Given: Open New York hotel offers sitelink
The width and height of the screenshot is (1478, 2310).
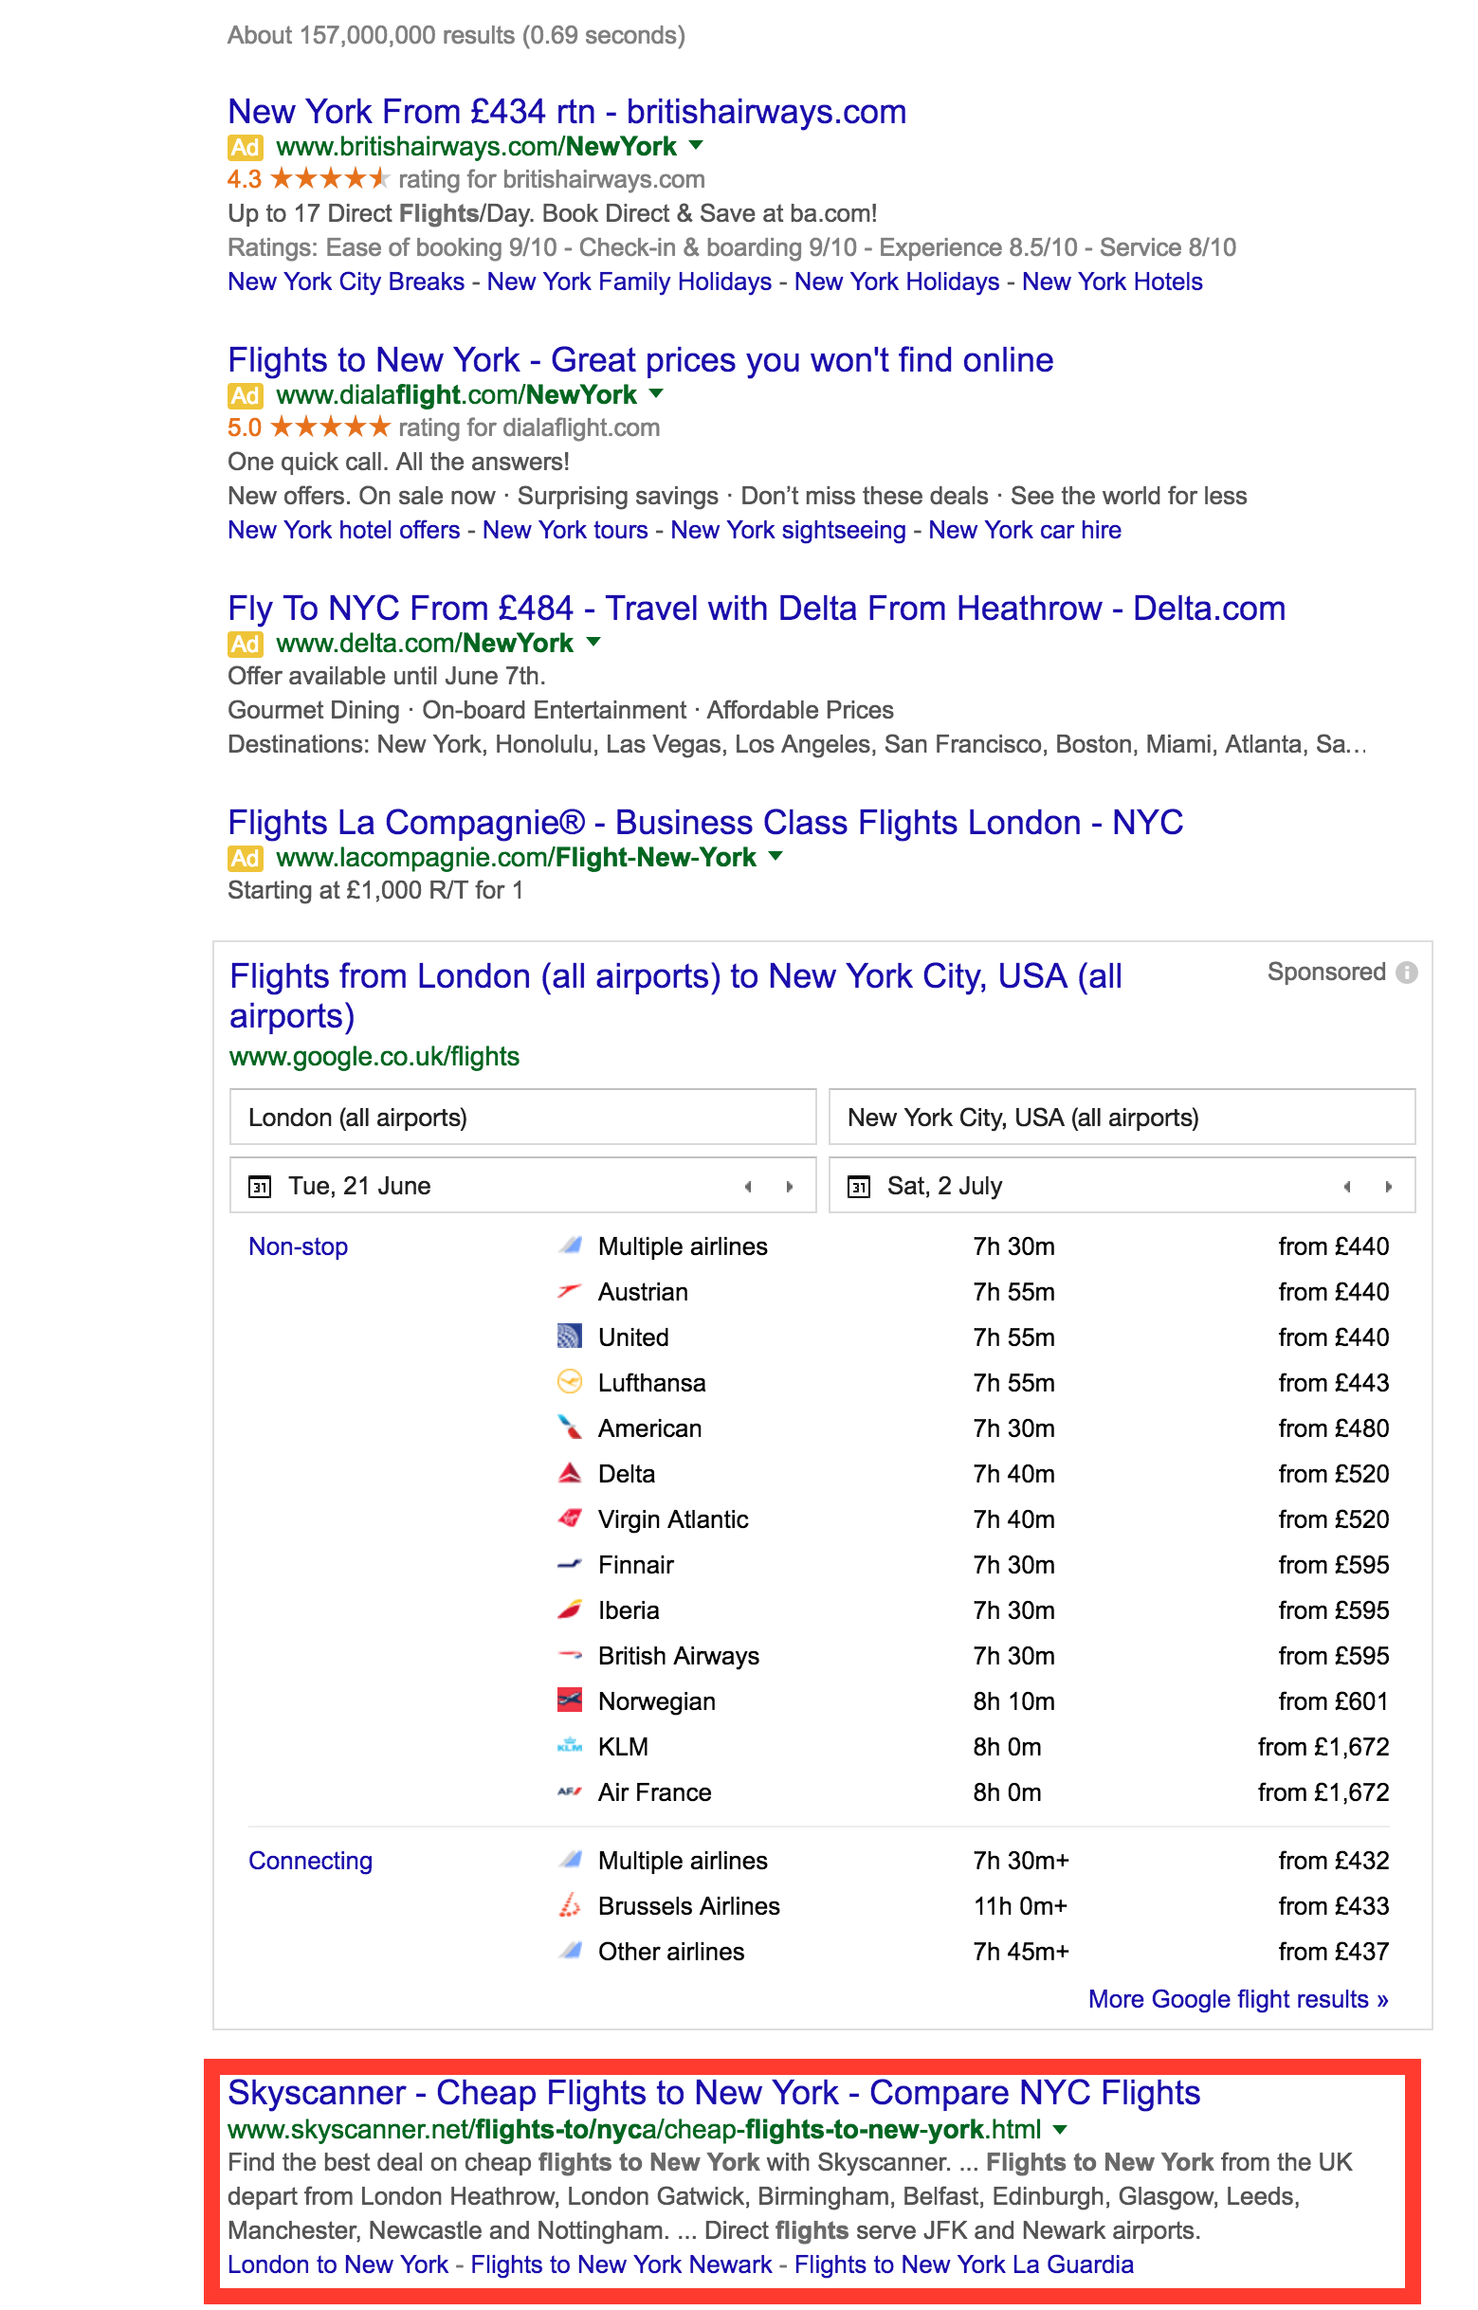Looking at the screenshot, I should point(343,531).
